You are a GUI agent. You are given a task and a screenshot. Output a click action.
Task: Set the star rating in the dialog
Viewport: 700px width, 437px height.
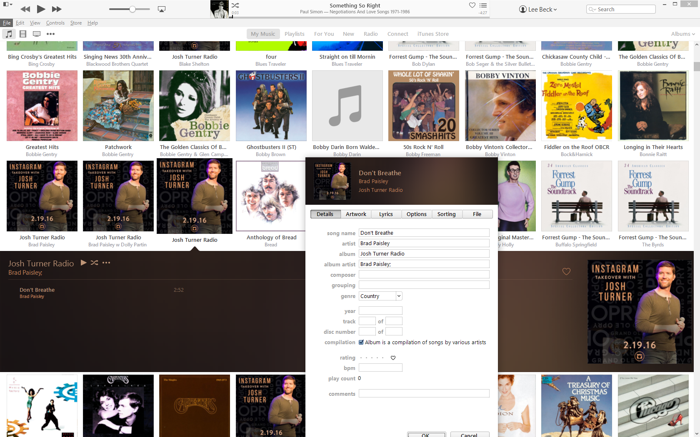(x=372, y=358)
